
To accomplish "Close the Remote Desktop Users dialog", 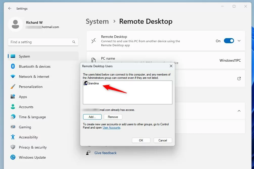I will coord(171,66).
